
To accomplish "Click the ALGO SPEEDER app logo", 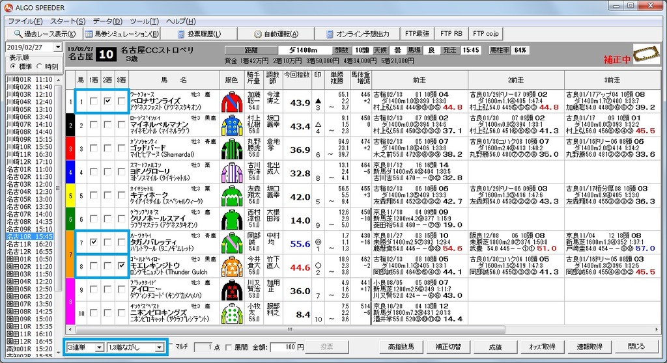I will [8, 8].
